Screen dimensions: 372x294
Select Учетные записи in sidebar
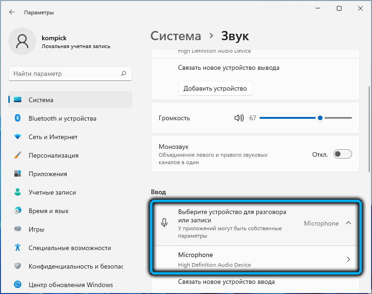[x=52, y=192]
